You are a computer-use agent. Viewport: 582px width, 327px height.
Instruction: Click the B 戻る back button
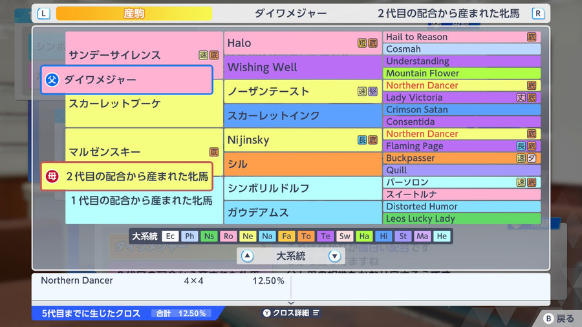click(x=559, y=319)
